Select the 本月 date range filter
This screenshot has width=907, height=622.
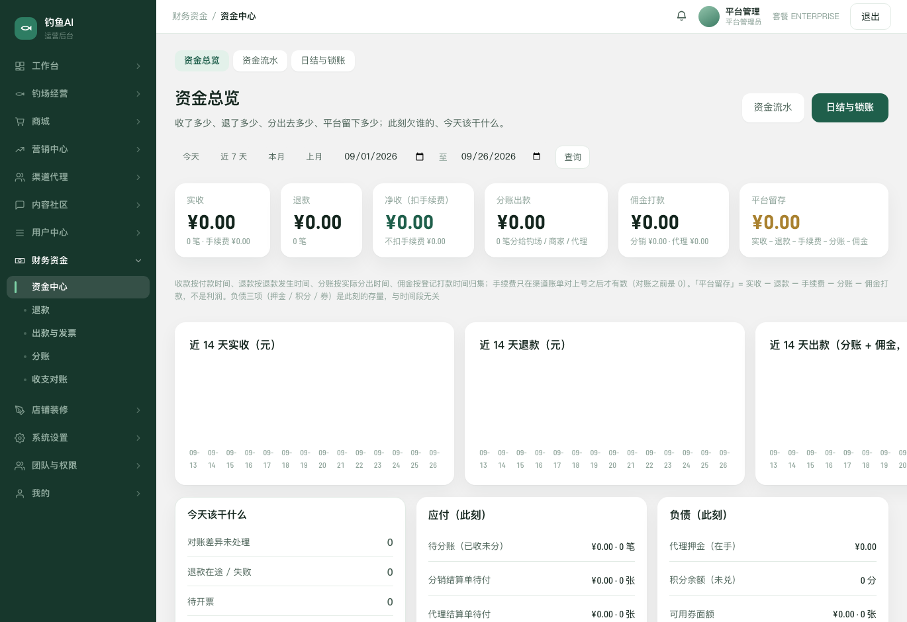point(277,157)
